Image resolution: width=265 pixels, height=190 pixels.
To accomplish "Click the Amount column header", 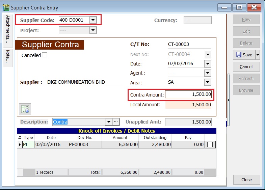I will pyautogui.click(x=120, y=137).
